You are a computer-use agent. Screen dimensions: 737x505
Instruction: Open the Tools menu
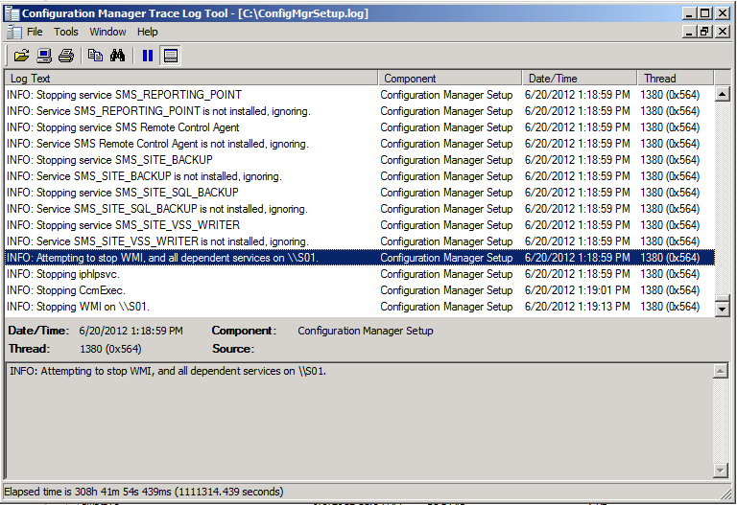tap(66, 32)
